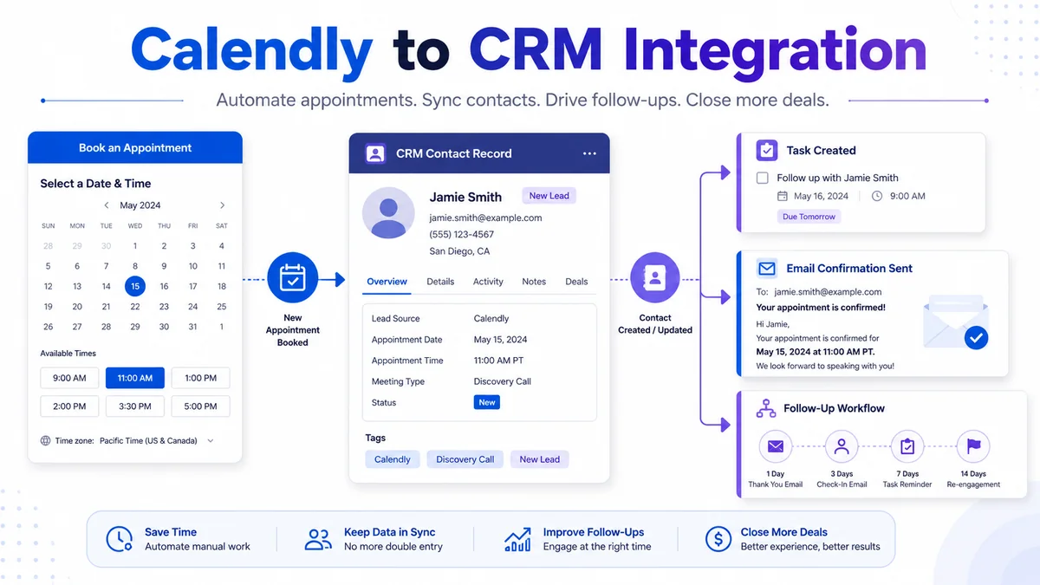This screenshot has width=1040, height=585.
Task: Click the clock icon beside 9:00 AM
Action: [x=877, y=196]
